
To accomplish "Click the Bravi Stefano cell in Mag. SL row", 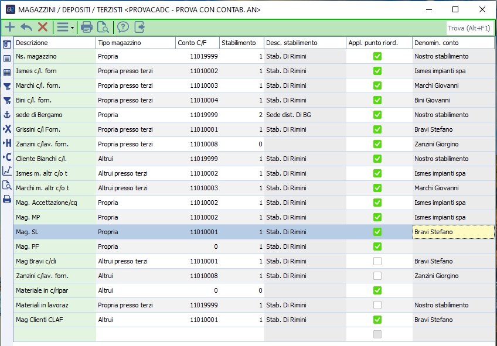I will 453,232.
